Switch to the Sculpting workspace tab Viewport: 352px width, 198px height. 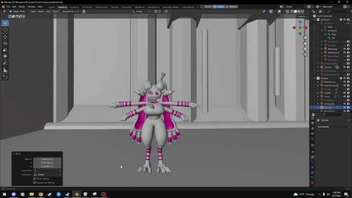pyautogui.click(x=74, y=7)
